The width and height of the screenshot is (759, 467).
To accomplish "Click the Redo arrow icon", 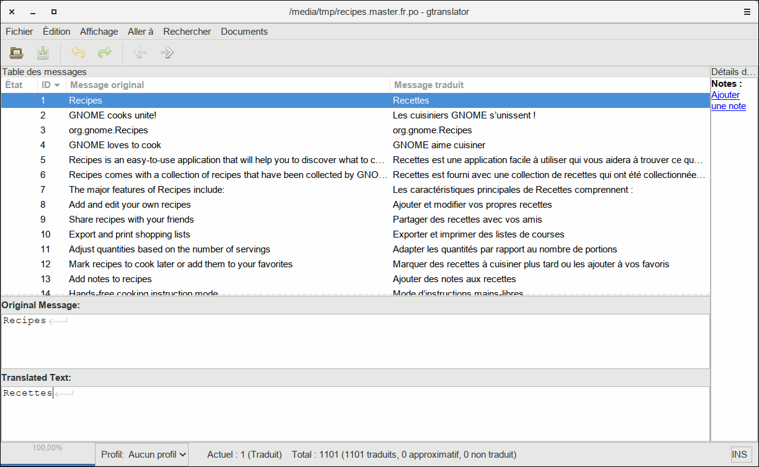I will pyautogui.click(x=105, y=53).
